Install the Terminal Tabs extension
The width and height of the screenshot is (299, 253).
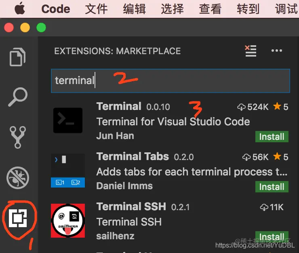click(272, 187)
